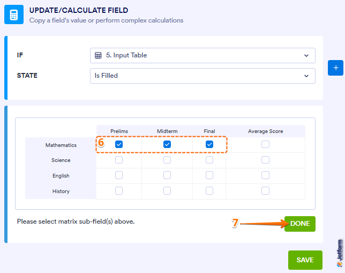Check English Prelims checkbox
Image resolution: width=345 pixels, height=273 pixels.
[x=119, y=175]
